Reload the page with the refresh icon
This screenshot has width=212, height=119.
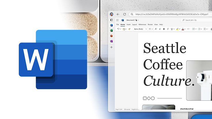tap(125, 14)
